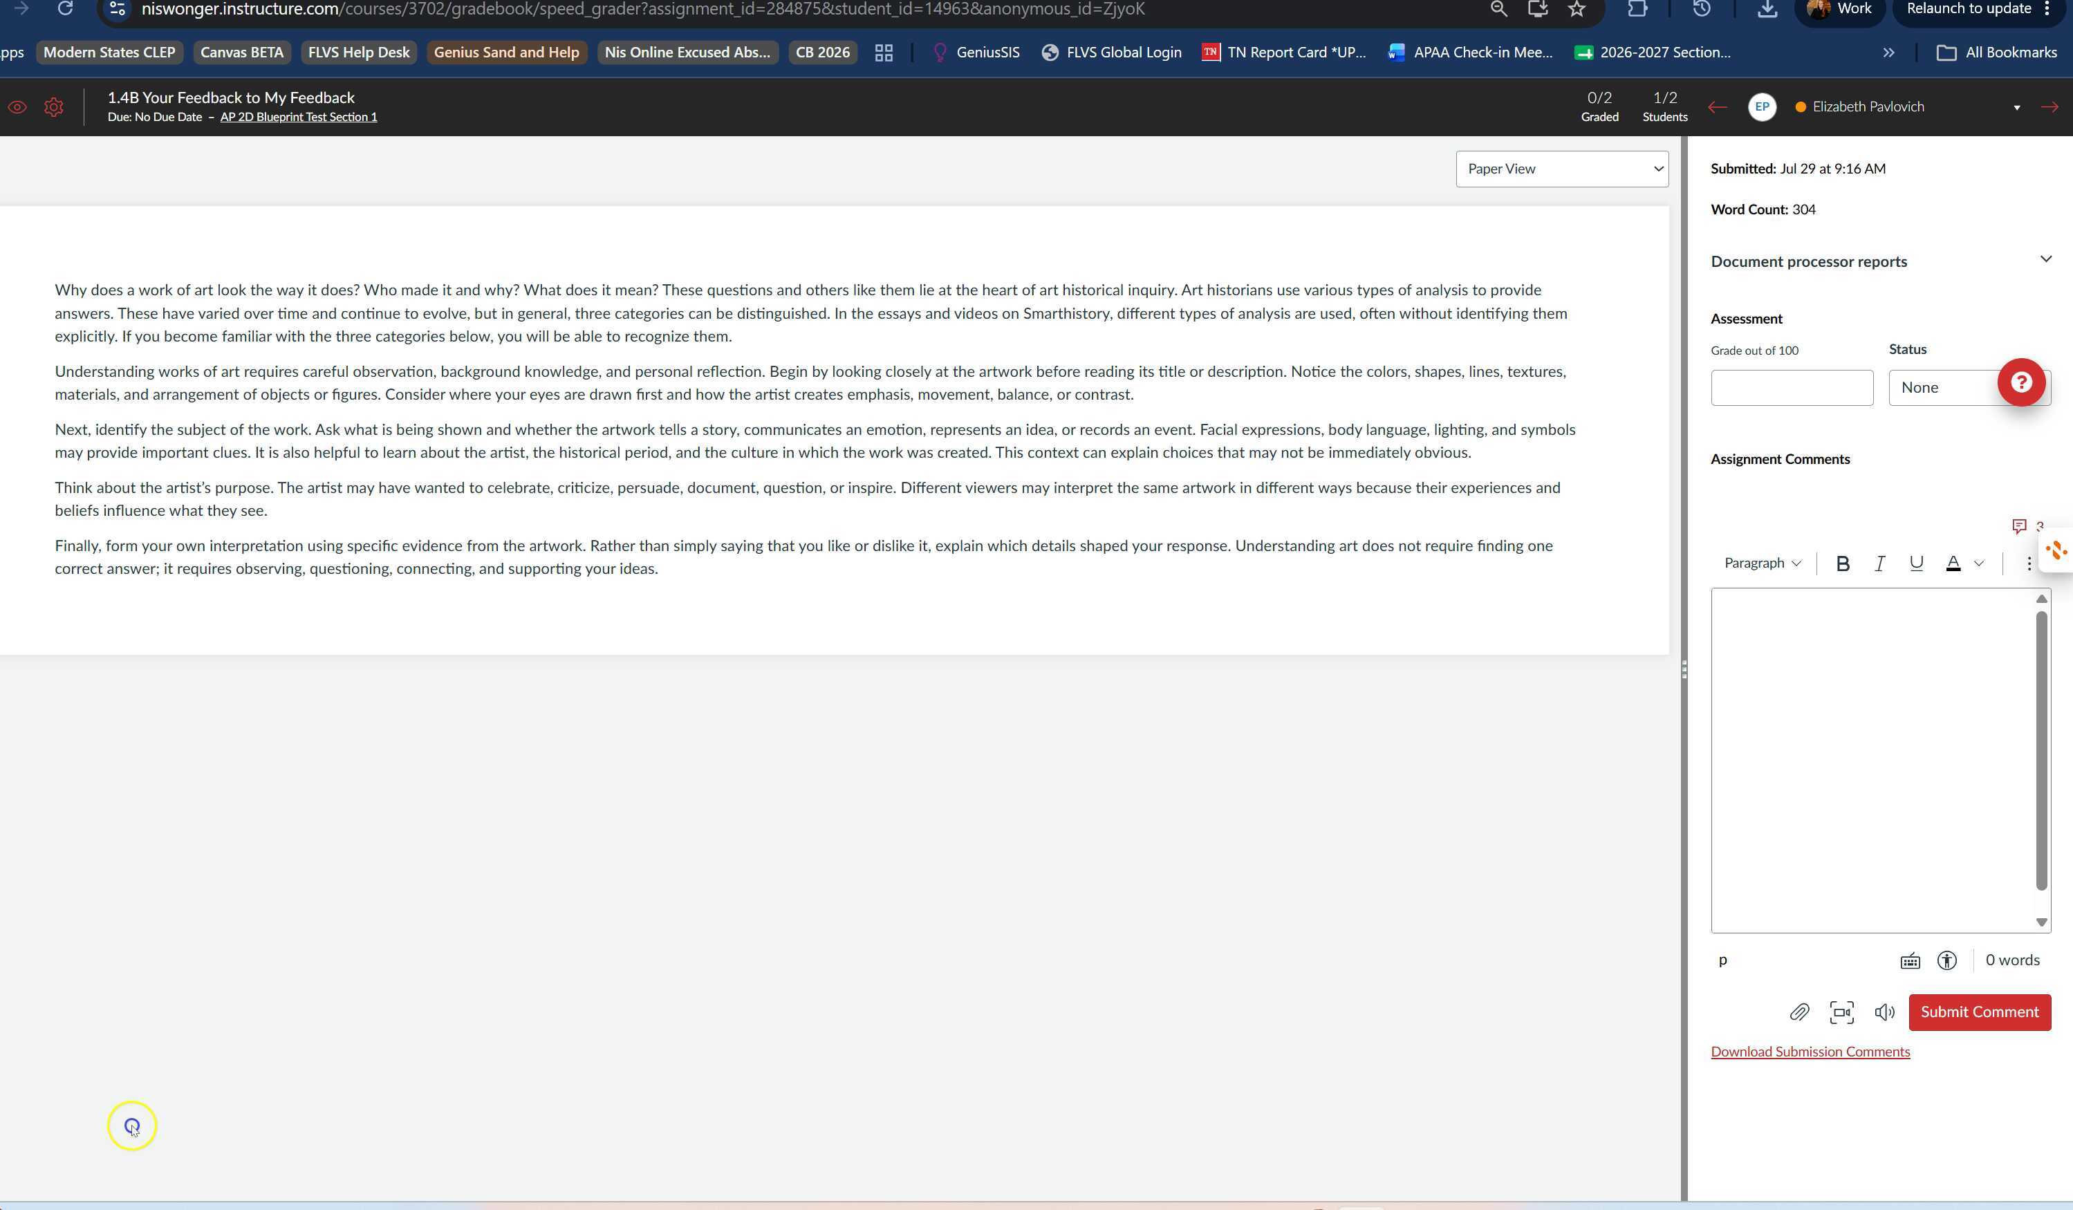Screen dimensions: 2073x1210
Task: Apply italic formatting to comment
Action: [1879, 564]
